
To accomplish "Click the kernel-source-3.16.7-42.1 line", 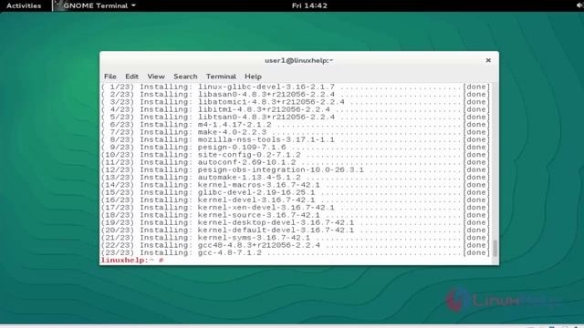I will tap(296, 215).
